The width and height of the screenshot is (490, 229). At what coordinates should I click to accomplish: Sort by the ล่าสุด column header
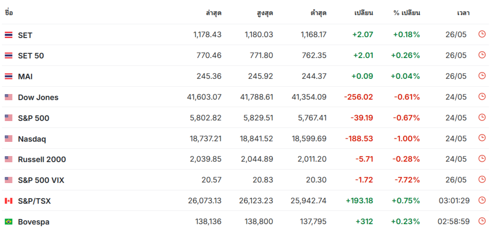[x=214, y=13]
